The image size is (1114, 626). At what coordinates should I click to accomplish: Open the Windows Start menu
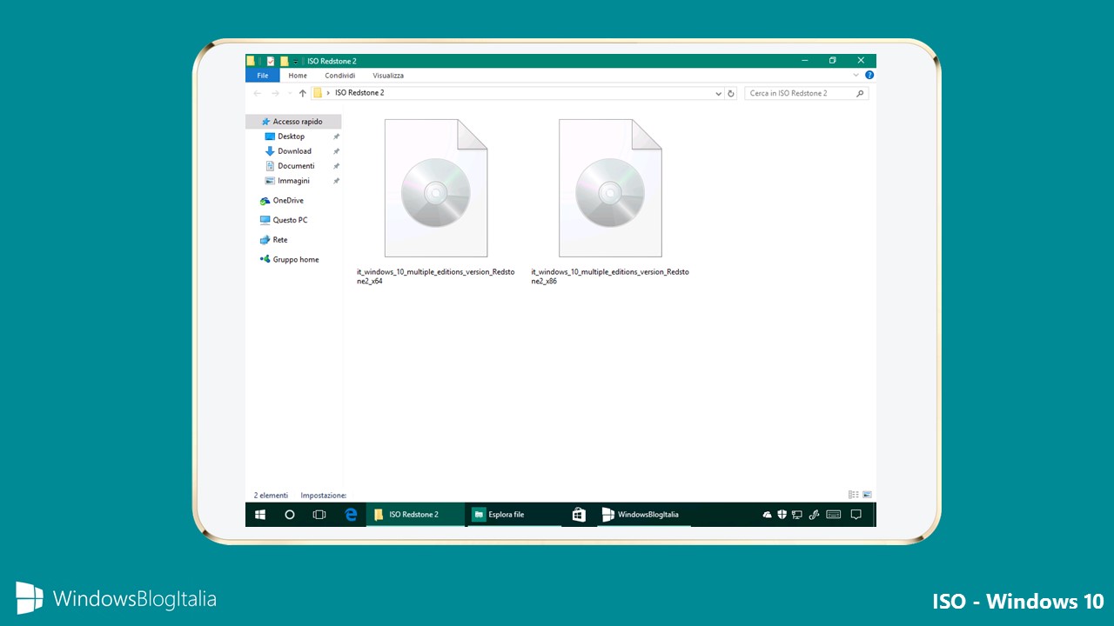(x=260, y=515)
